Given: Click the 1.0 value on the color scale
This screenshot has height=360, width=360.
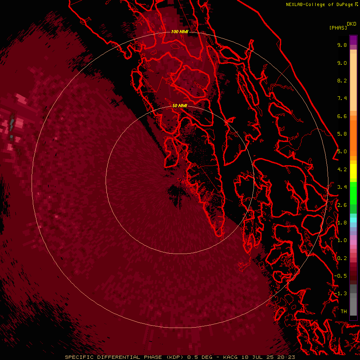Looking at the screenshot, I should pyautogui.click(x=342, y=240).
